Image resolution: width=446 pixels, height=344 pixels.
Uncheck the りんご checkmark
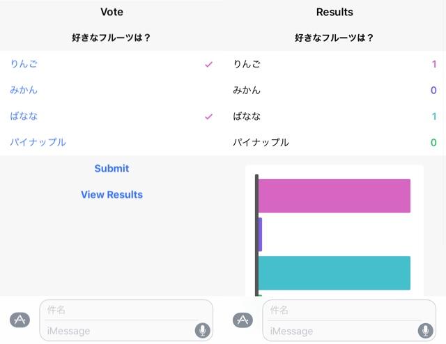pyautogui.click(x=208, y=64)
